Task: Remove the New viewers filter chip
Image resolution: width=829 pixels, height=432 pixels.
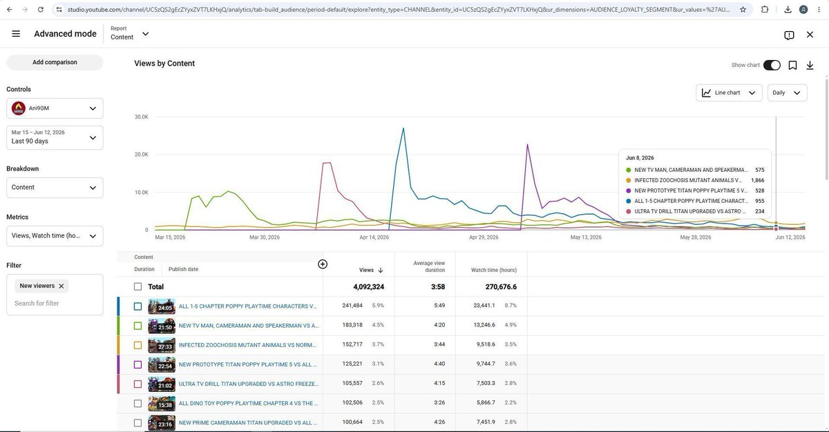Action: pos(61,286)
